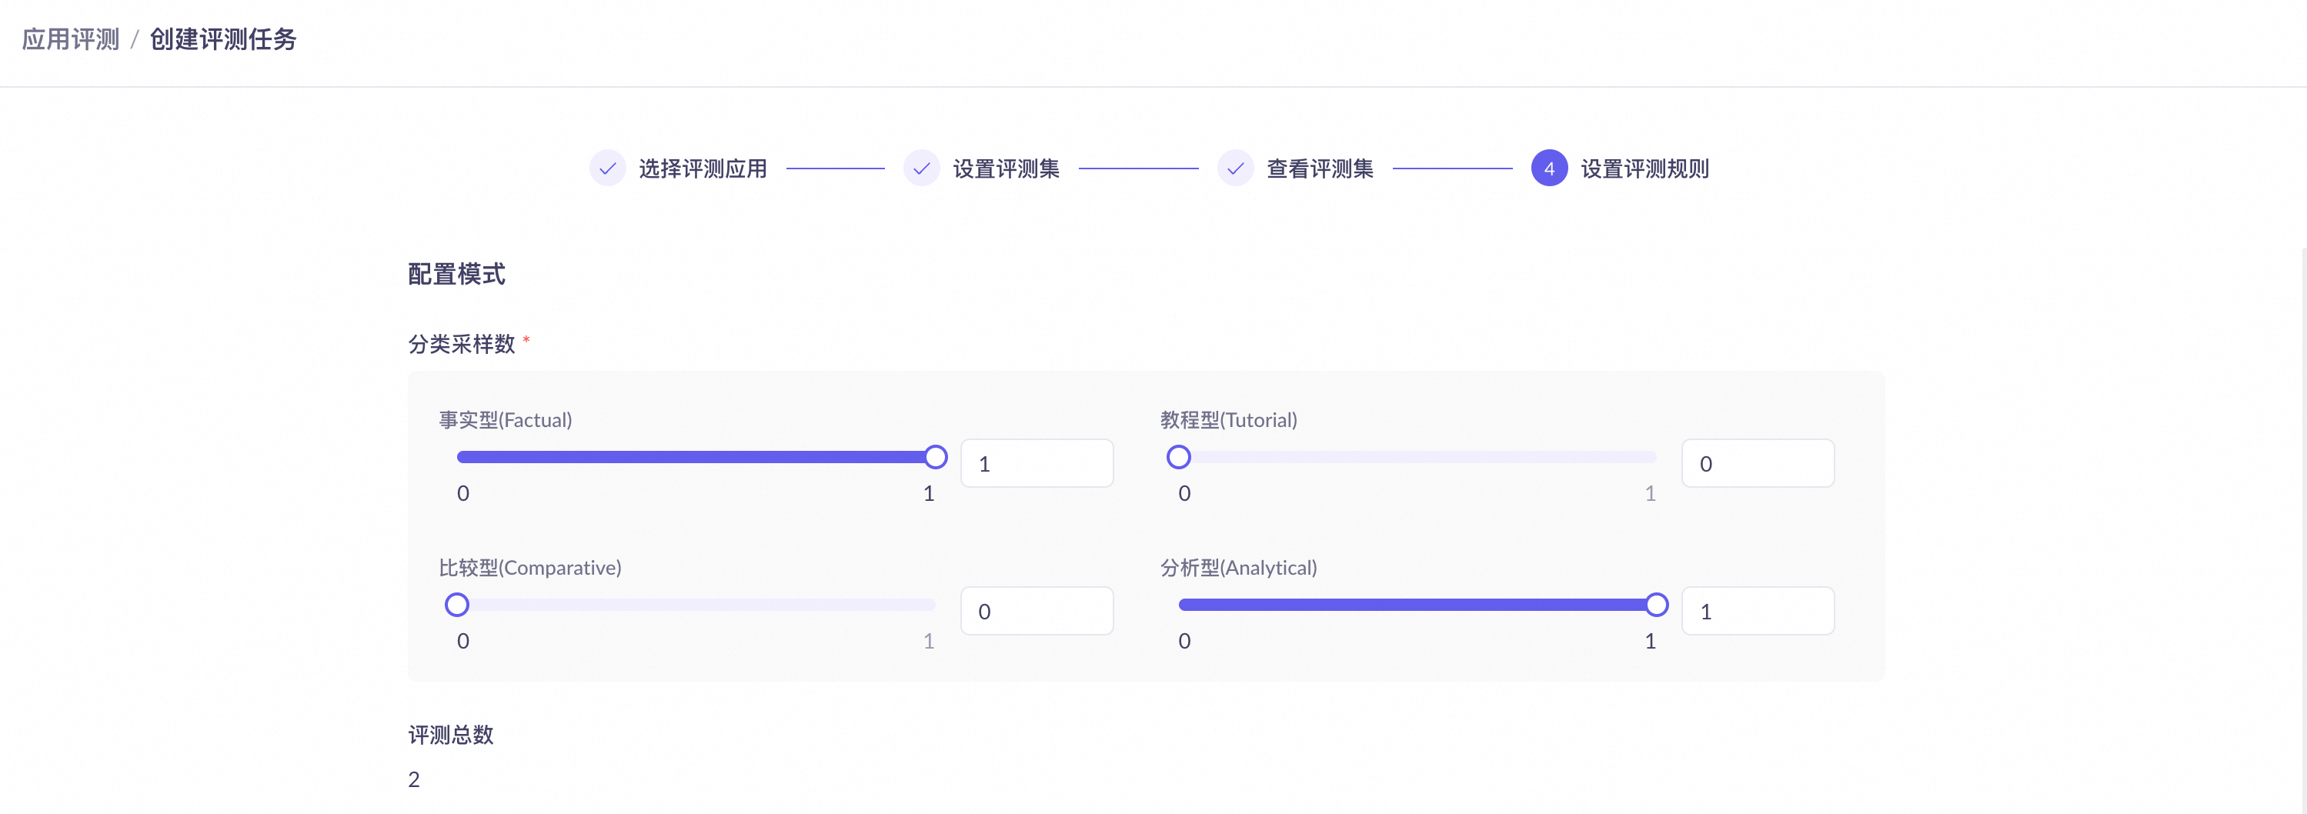Click the 选择评测应用 step checkmark icon
Screen dimensions: 2307x814
coord(607,168)
